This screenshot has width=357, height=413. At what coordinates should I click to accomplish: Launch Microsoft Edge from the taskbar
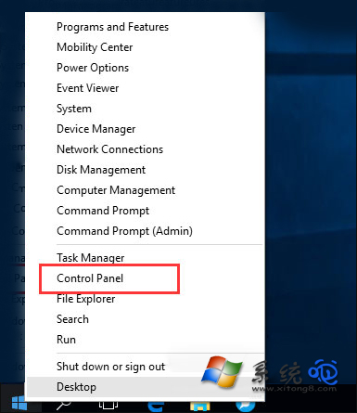(x=156, y=406)
